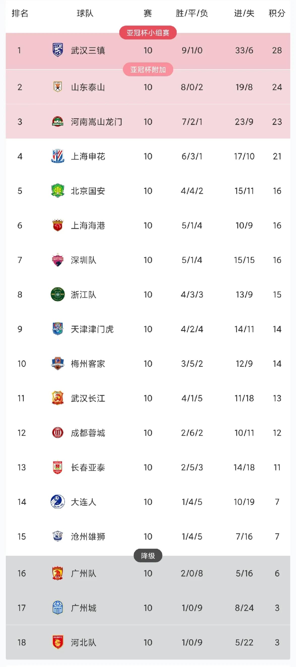
Task: Click the 广州队 club badge
Action: click(x=57, y=573)
